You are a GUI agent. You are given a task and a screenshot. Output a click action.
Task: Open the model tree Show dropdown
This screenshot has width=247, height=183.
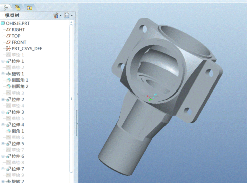tap(69, 15)
